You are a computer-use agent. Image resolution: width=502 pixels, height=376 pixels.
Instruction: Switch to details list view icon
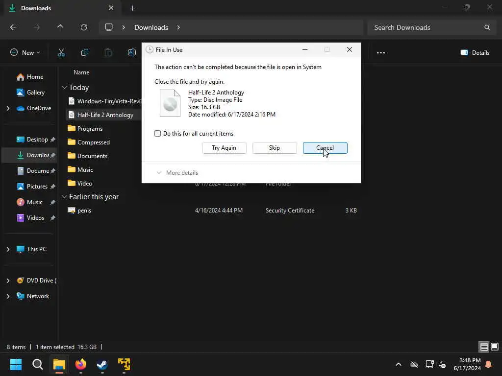(x=484, y=347)
